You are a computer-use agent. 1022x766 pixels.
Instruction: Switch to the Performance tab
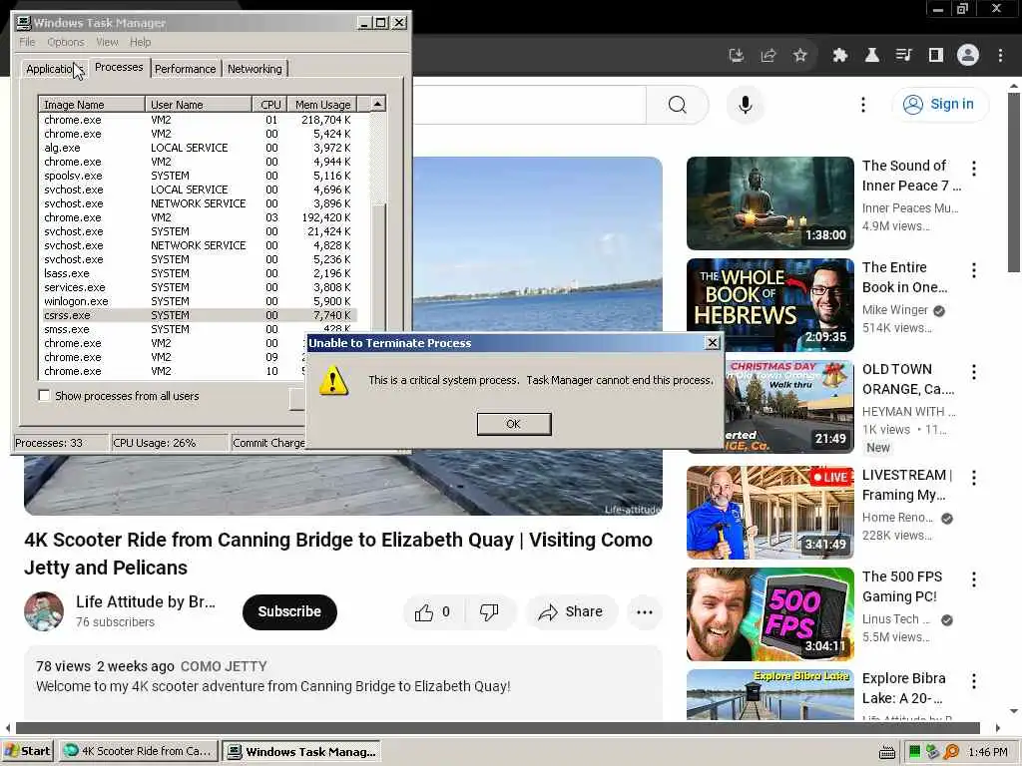(x=185, y=69)
